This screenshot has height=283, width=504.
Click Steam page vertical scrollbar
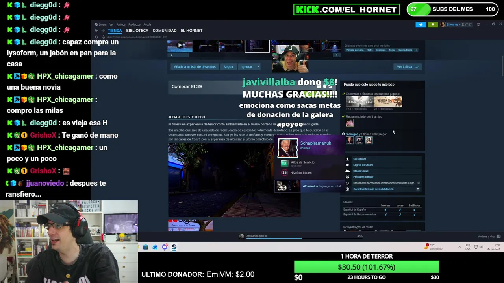(x=502, y=66)
